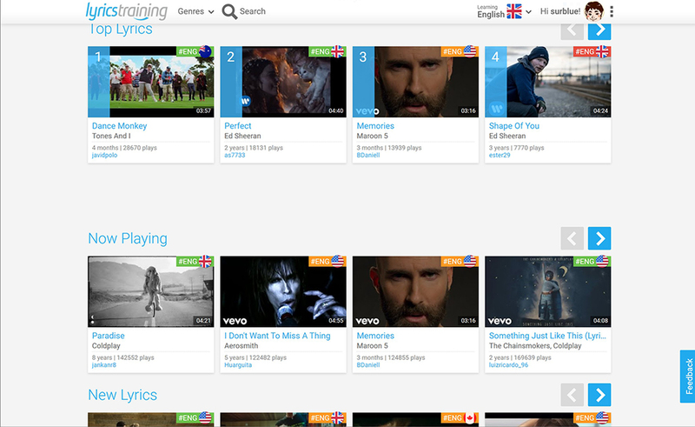The image size is (695, 427).
Task: Go to next page of New Lyrics
Action: (599, 395)
